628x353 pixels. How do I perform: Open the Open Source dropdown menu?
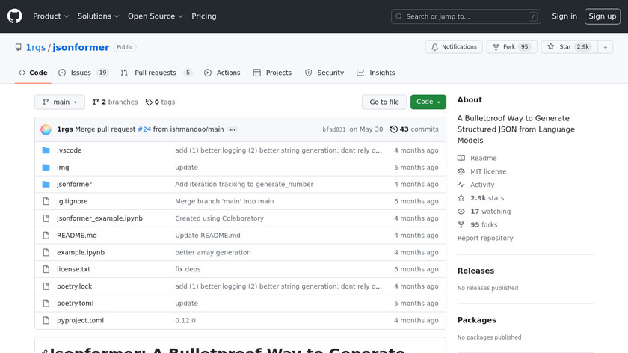point(156,16)
